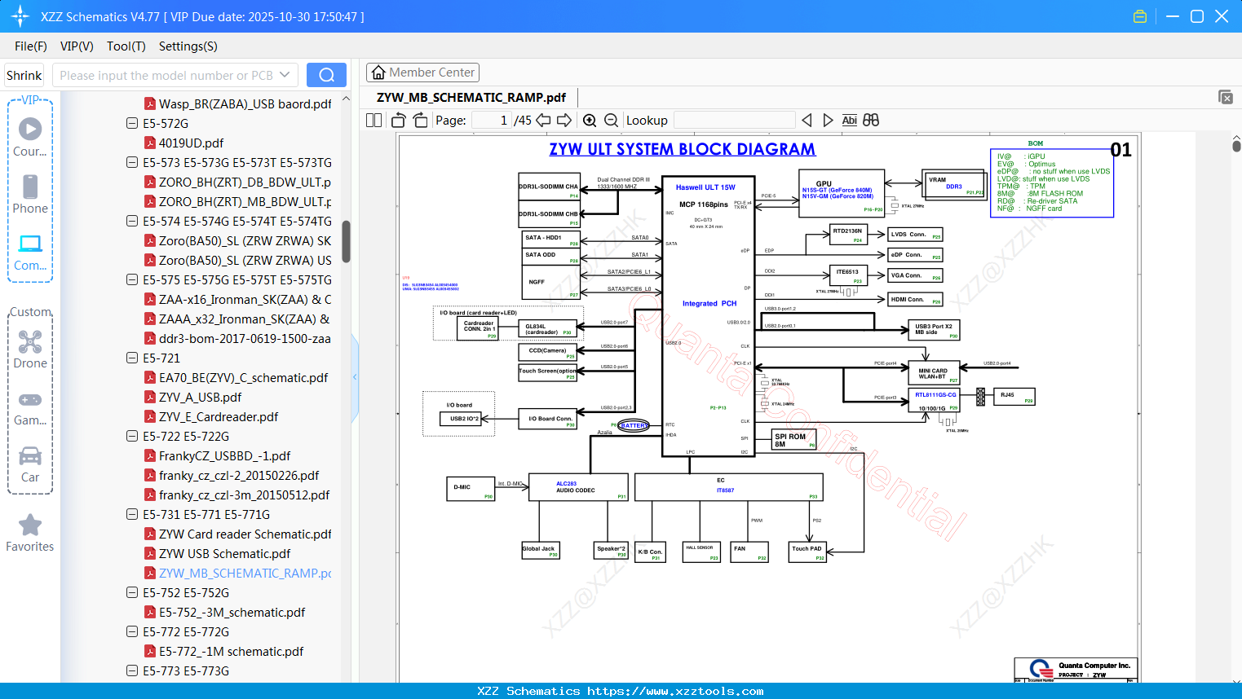Open E5-772_-1M schematic.pdf

coord(231,652)
